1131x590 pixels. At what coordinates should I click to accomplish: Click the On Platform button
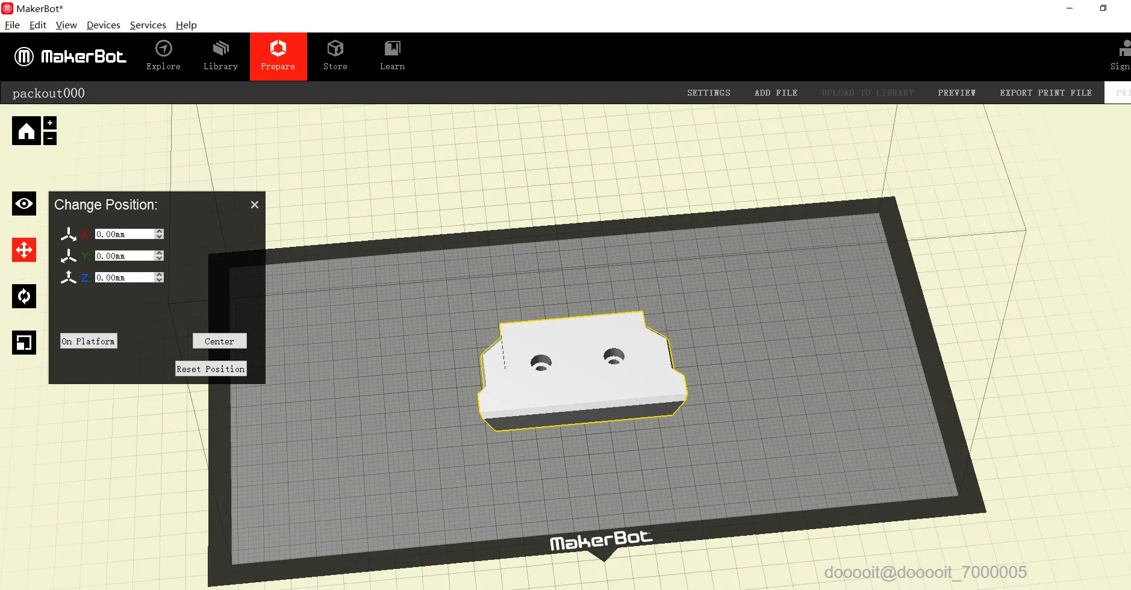click(89, 341)
